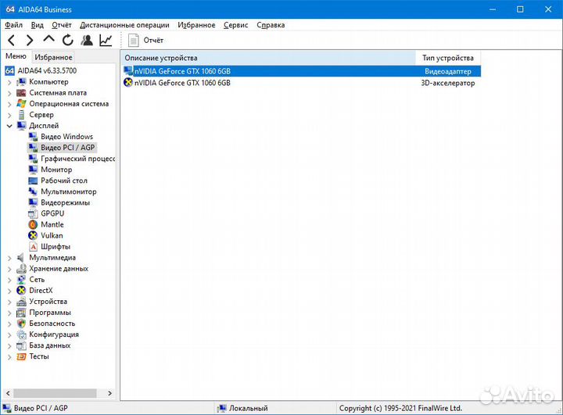Open the Сервис menu
Image resolution: width=563 pixels, height=415 pixels.
[x=235, y=25]
